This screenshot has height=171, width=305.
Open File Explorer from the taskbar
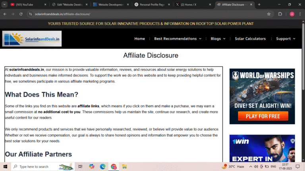point(124,167)
